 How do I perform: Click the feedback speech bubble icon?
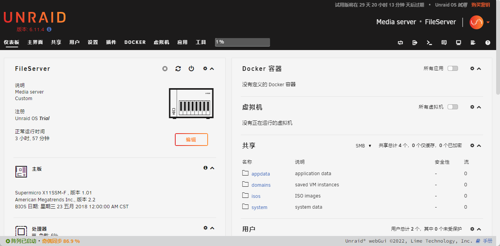tap(444, 43)
